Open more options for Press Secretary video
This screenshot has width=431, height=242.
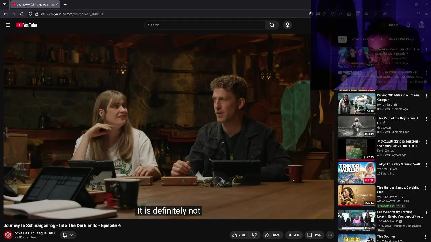[x=426, y=213]
